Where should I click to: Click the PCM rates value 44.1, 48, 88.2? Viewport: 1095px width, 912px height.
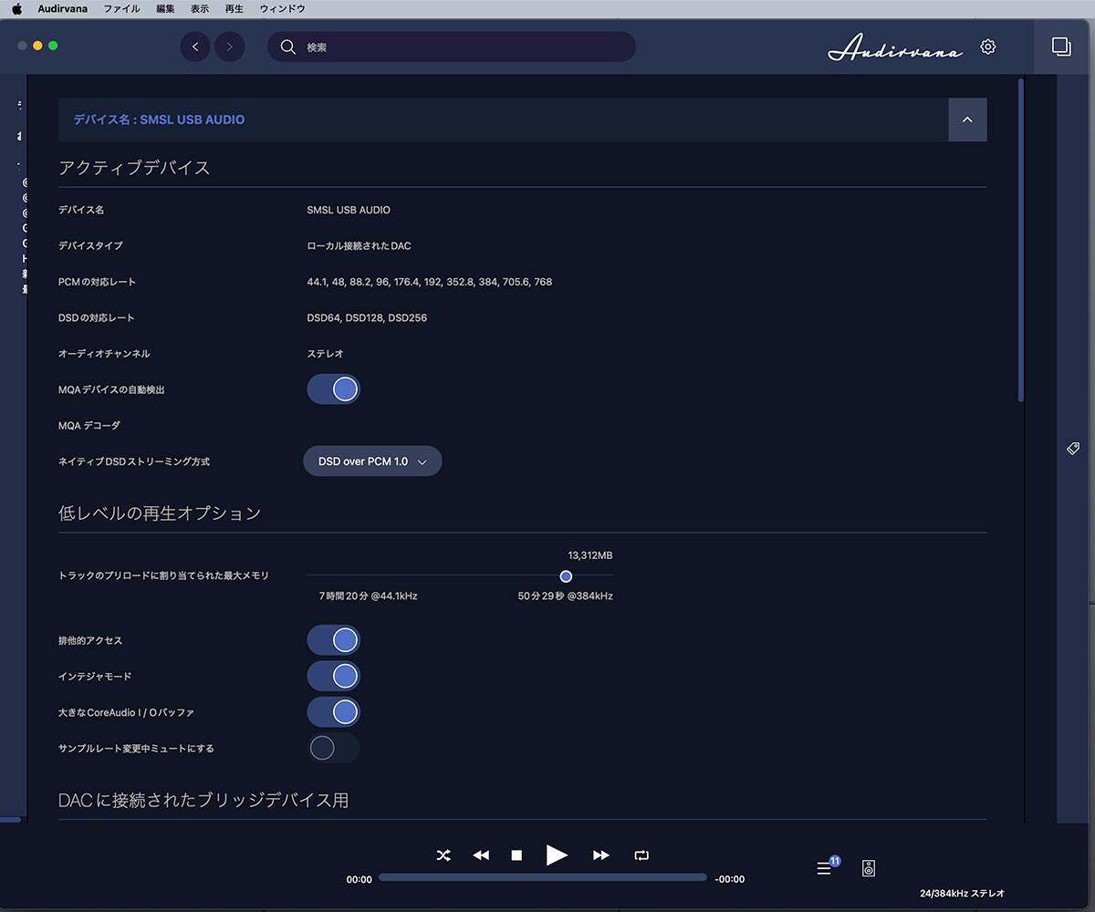pyautogui.click(x=429, y=282)
